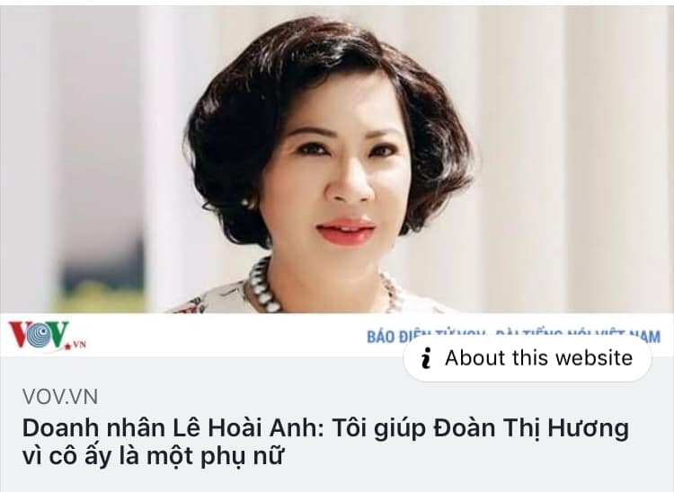Open the headline starting "Doanh nhân Lê Hoài Anh"
This screenshot has width=674, height=492.
point(325,443)
